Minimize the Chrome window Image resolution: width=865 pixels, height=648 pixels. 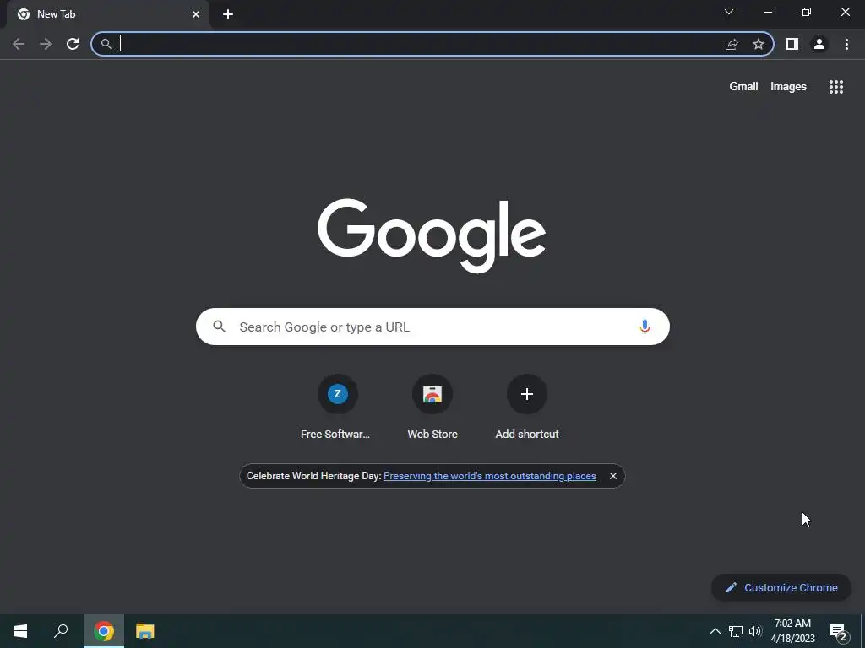click(768, 12)
